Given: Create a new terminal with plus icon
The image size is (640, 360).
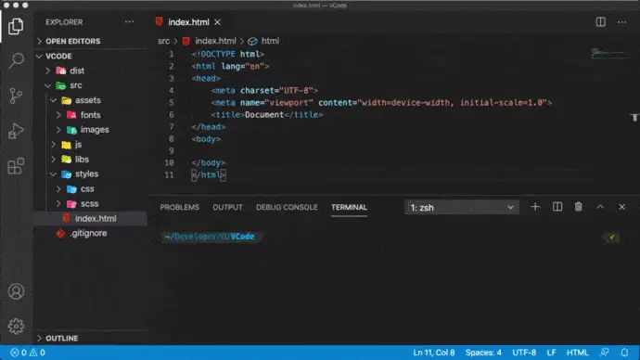Looking at the screenshot, I should point(535,207).
